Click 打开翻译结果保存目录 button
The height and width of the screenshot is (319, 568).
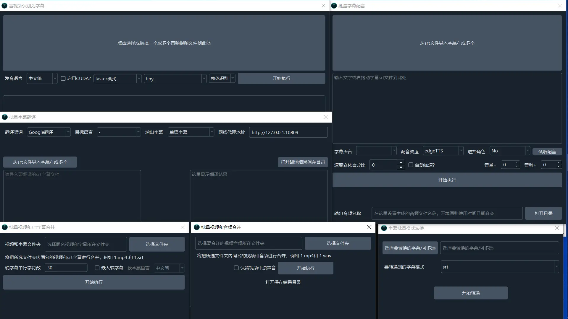[303, 162]
